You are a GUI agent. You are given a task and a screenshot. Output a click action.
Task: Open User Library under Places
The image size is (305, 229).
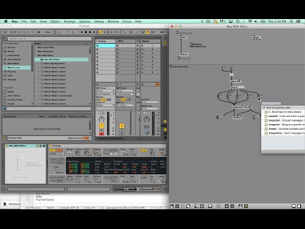(13, 95)
